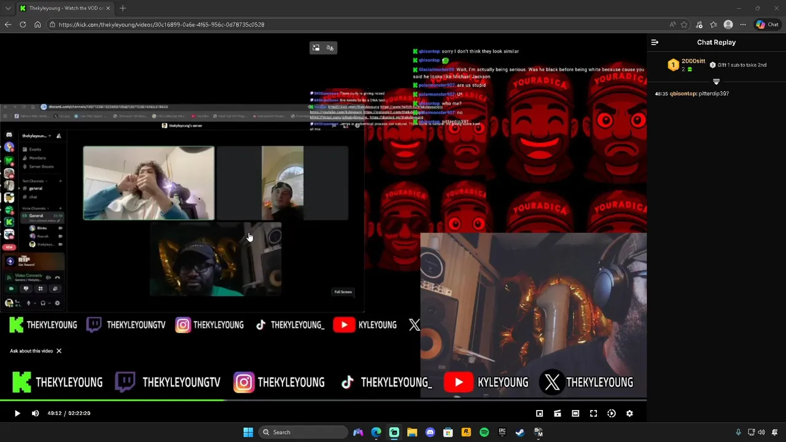
Task: Add this page to favorites
Action: coord(684,25)
